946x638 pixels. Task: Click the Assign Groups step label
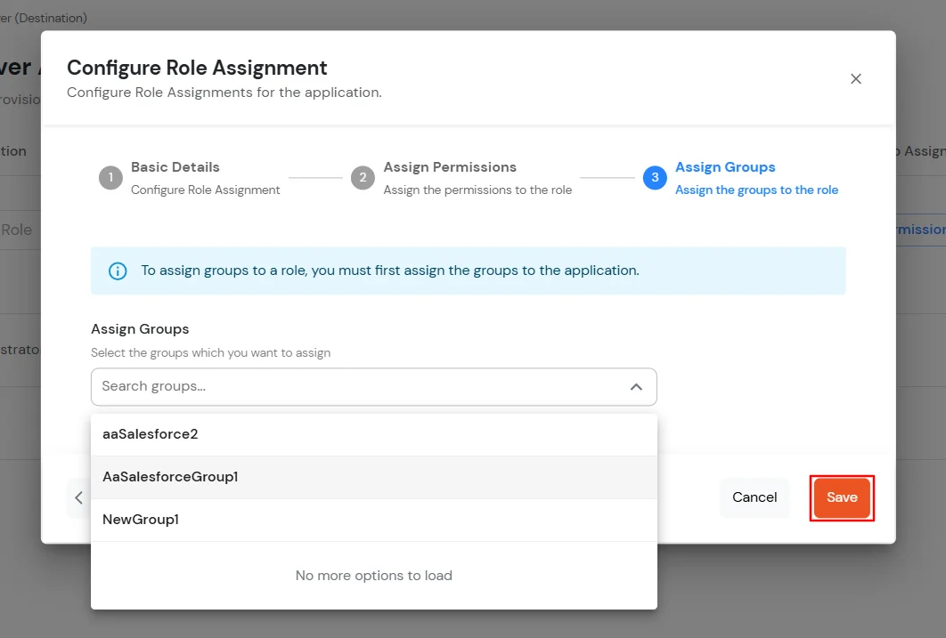725,166
